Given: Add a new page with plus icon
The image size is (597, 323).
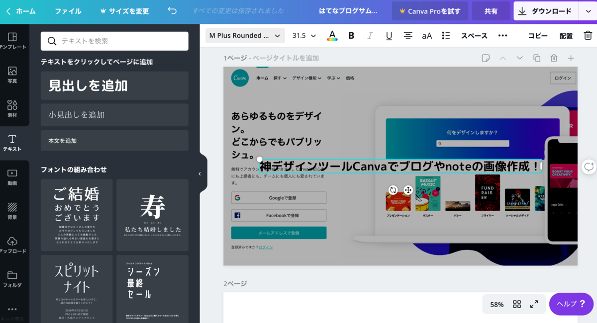Looking at the screenshot, I should (571, 58).
